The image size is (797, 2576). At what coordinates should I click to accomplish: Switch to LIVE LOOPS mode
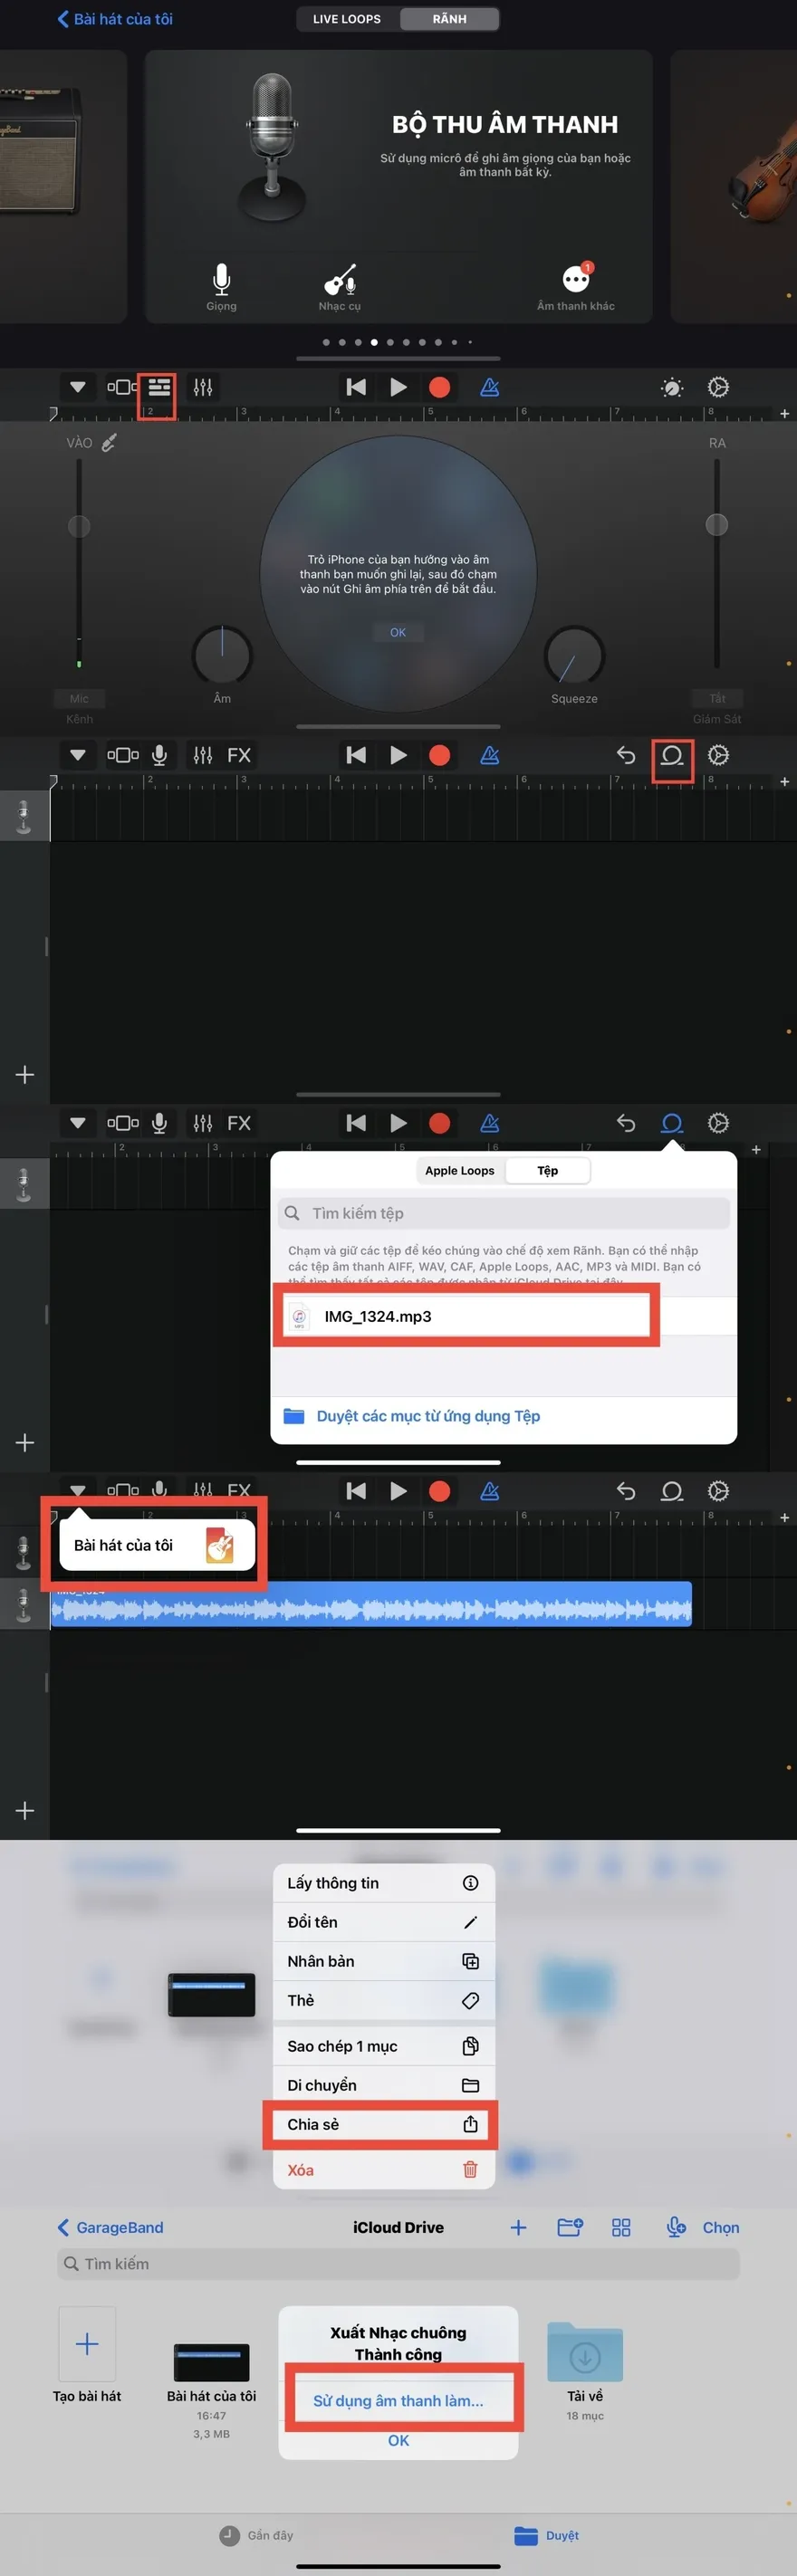point(347,19)
